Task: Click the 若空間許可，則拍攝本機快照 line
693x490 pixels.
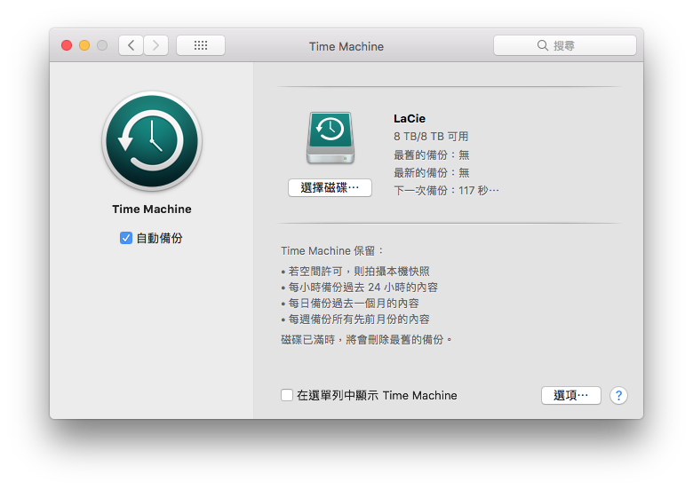Action: 355,271
